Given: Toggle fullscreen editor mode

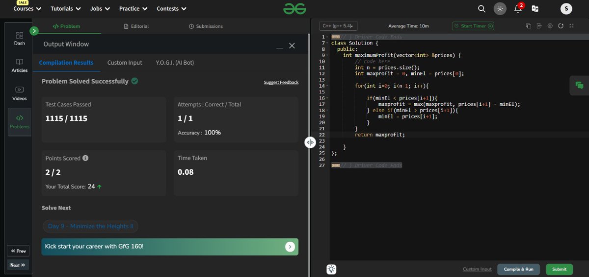Looking at the screenshot, I should 571,26.
